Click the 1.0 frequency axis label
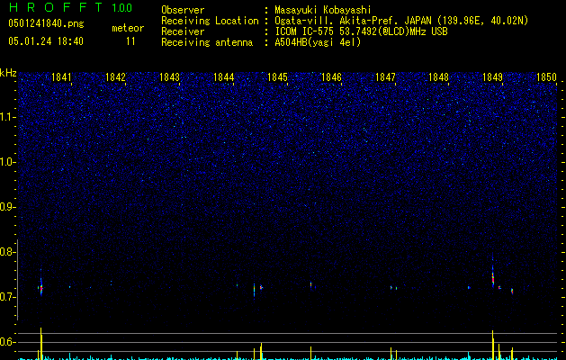Image resolution: width=566 pixels, height=360 pixels. (7, 162)
